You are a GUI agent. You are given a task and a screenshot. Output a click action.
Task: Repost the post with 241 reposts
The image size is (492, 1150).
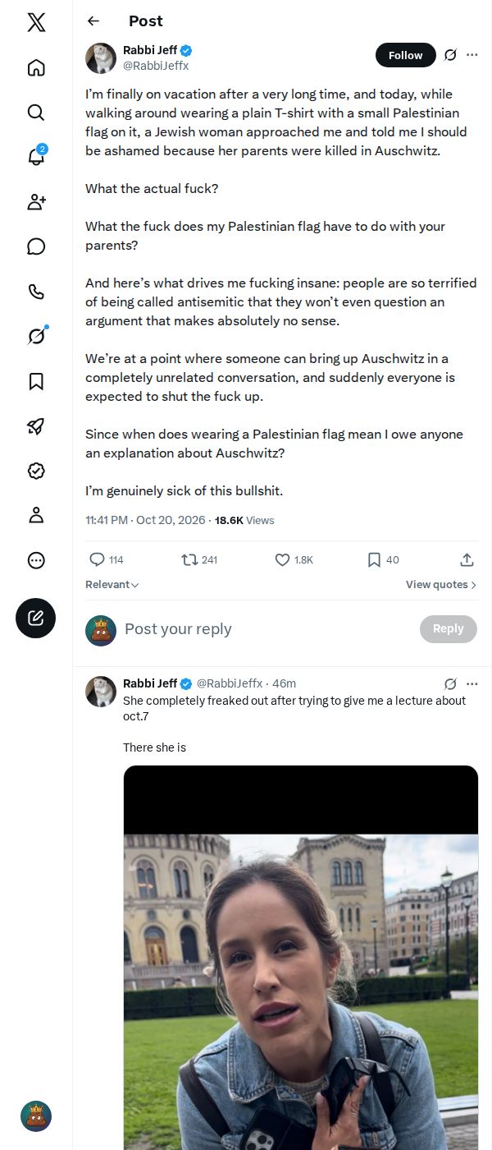tap(199, 559)
